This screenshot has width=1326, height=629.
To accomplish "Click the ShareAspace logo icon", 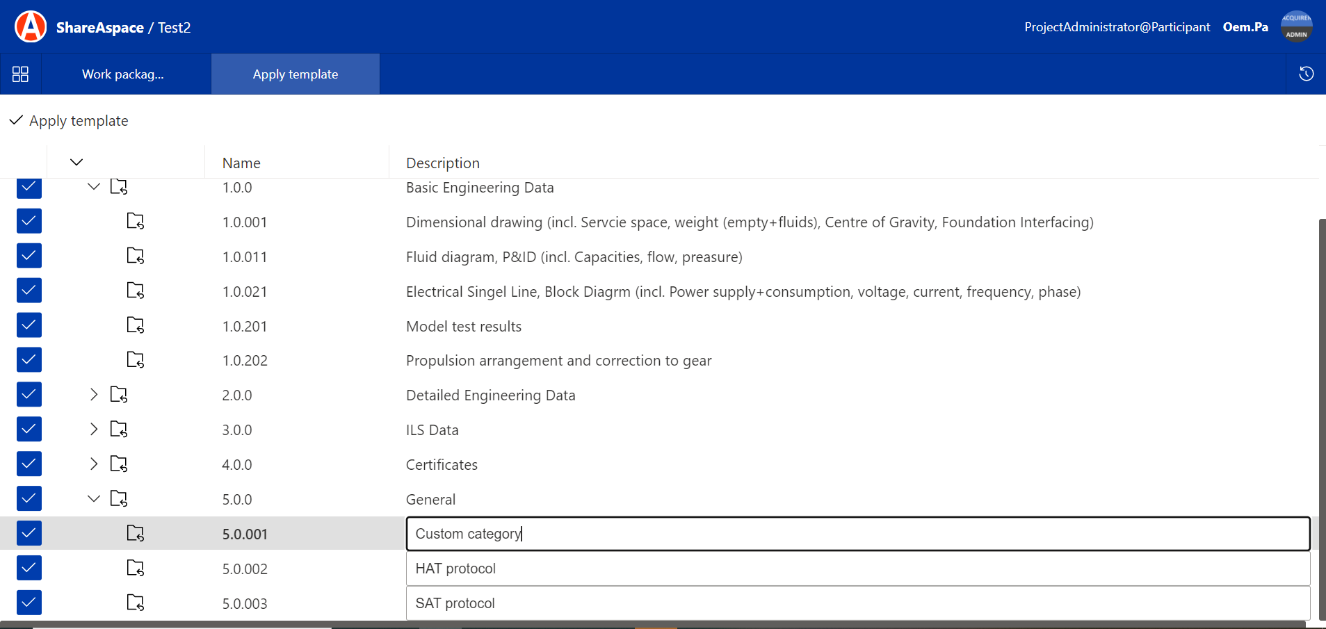I will (x=31, y=27).
